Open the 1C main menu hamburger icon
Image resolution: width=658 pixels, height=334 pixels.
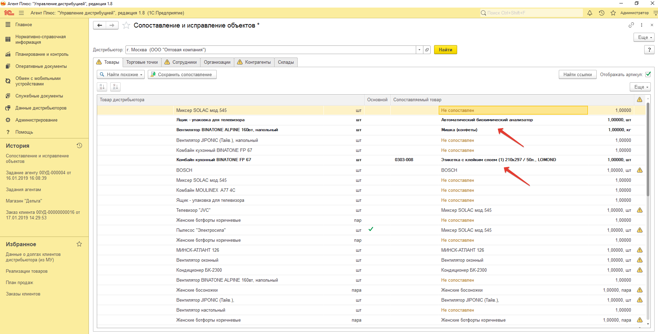pos(21,13)
